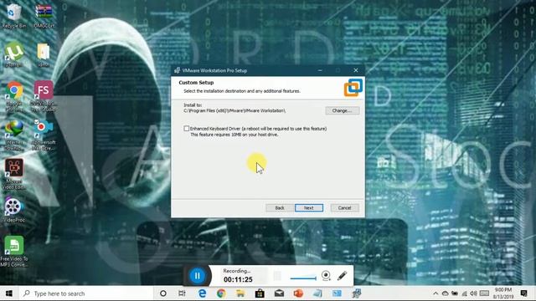Cancel the VMware Workstation Pro setup

[344, 208]
